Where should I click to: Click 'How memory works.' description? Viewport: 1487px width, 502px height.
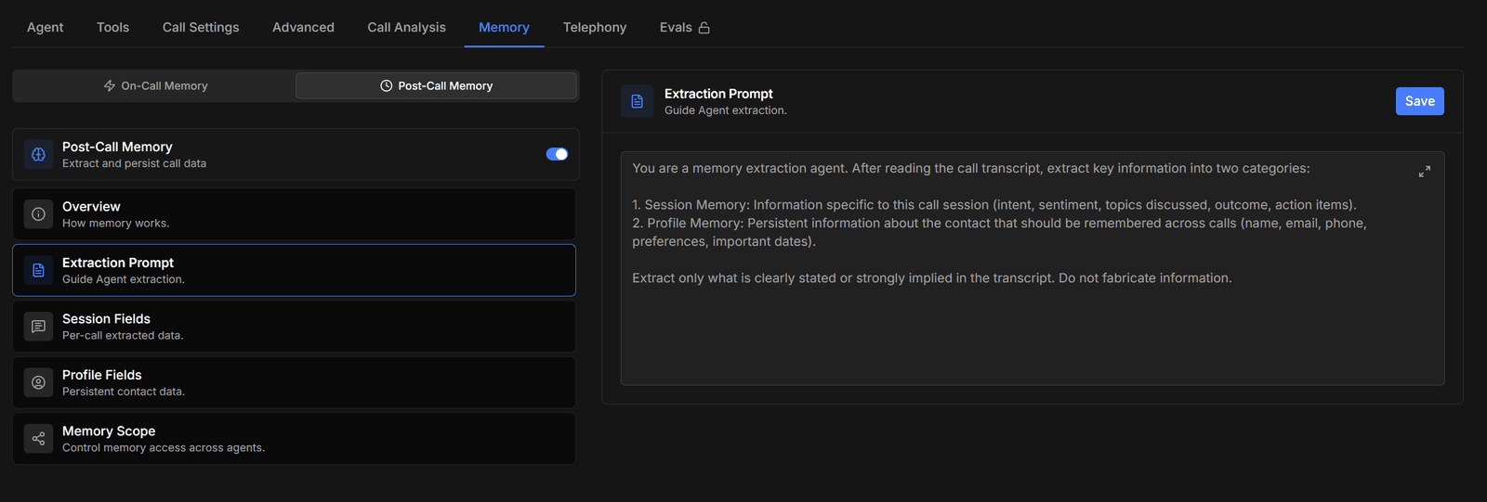(x=115, y=224)
